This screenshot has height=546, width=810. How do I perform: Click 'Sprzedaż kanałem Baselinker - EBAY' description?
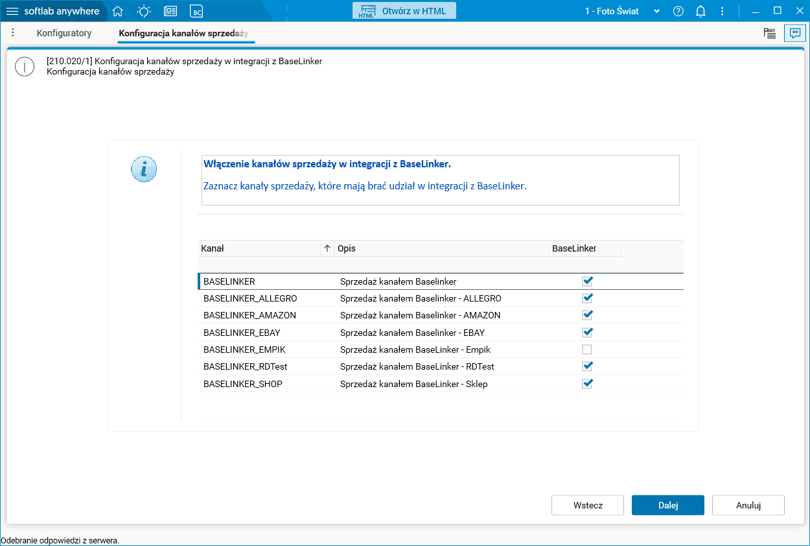[x=412, y=332]
